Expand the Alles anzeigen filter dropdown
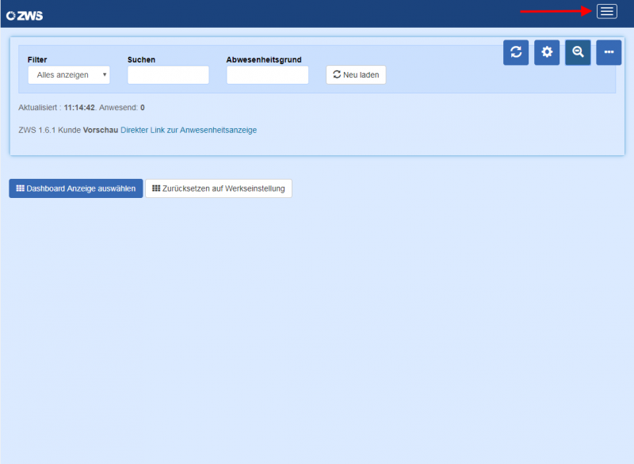The width and height of the screenshot is (634, 464). (69, 74)
